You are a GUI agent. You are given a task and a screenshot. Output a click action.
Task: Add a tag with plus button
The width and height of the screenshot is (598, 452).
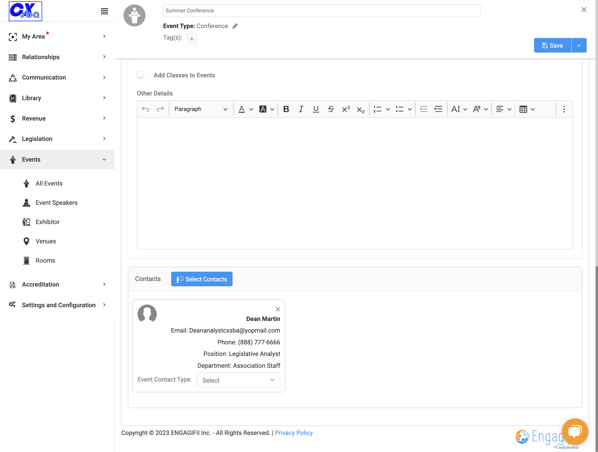point(192,39)
